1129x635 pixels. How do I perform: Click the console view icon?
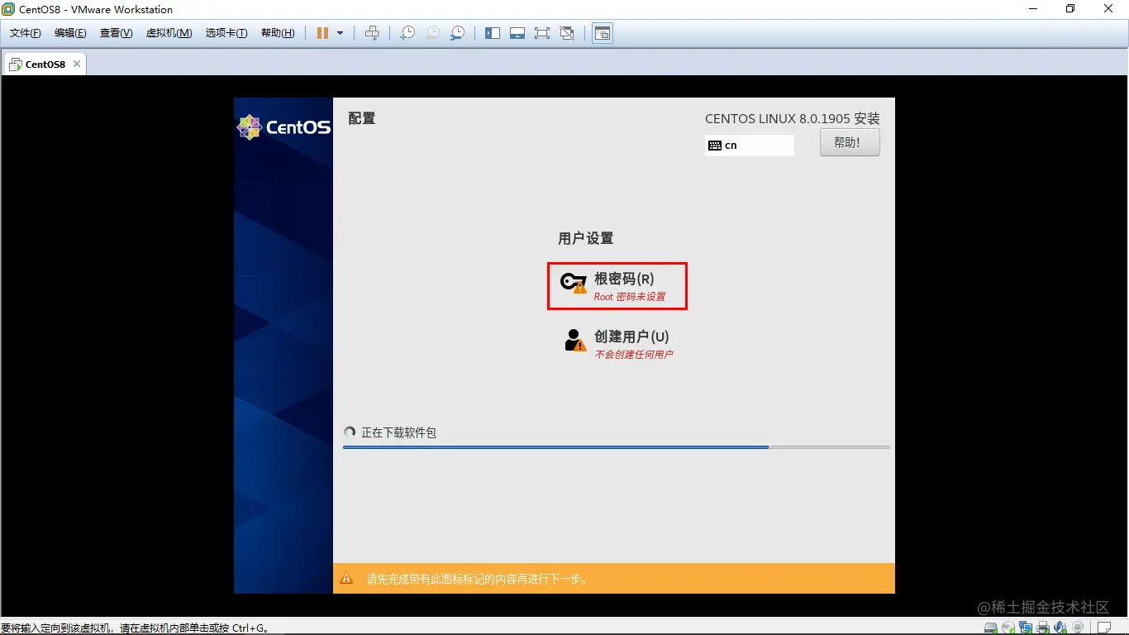603,33
